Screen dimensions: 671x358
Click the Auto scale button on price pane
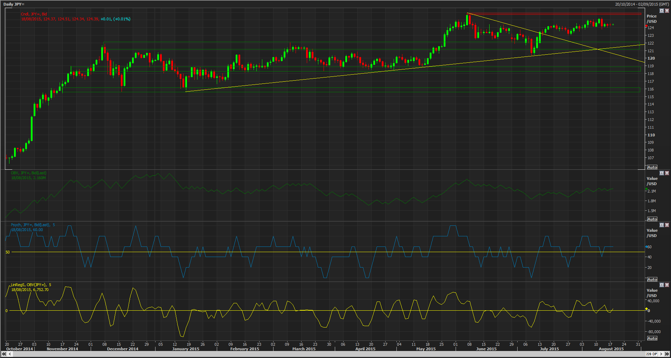[x=652, y=167]
